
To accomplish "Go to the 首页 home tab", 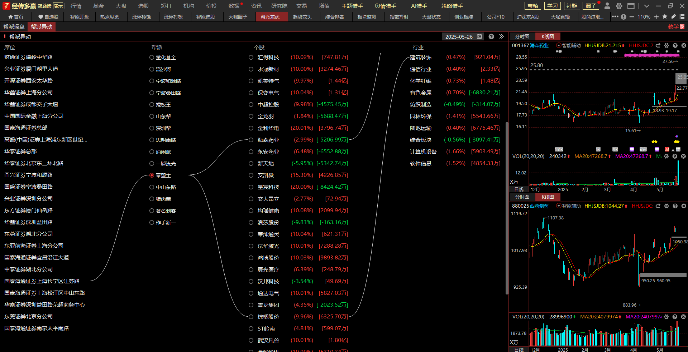I will click(x=16, y=17).
